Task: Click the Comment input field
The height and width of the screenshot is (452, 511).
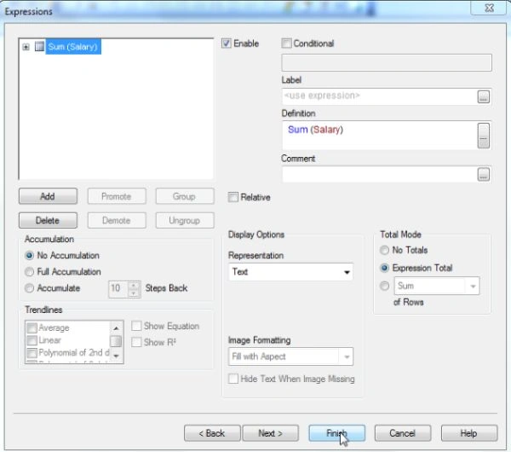Action: coord(379,174)
